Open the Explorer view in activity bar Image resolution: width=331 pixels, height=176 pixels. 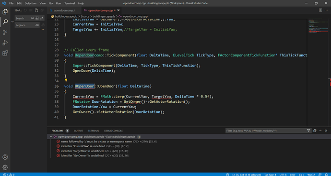tap(5, 12)
